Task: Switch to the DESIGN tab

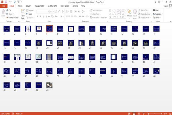Action: 28,6
